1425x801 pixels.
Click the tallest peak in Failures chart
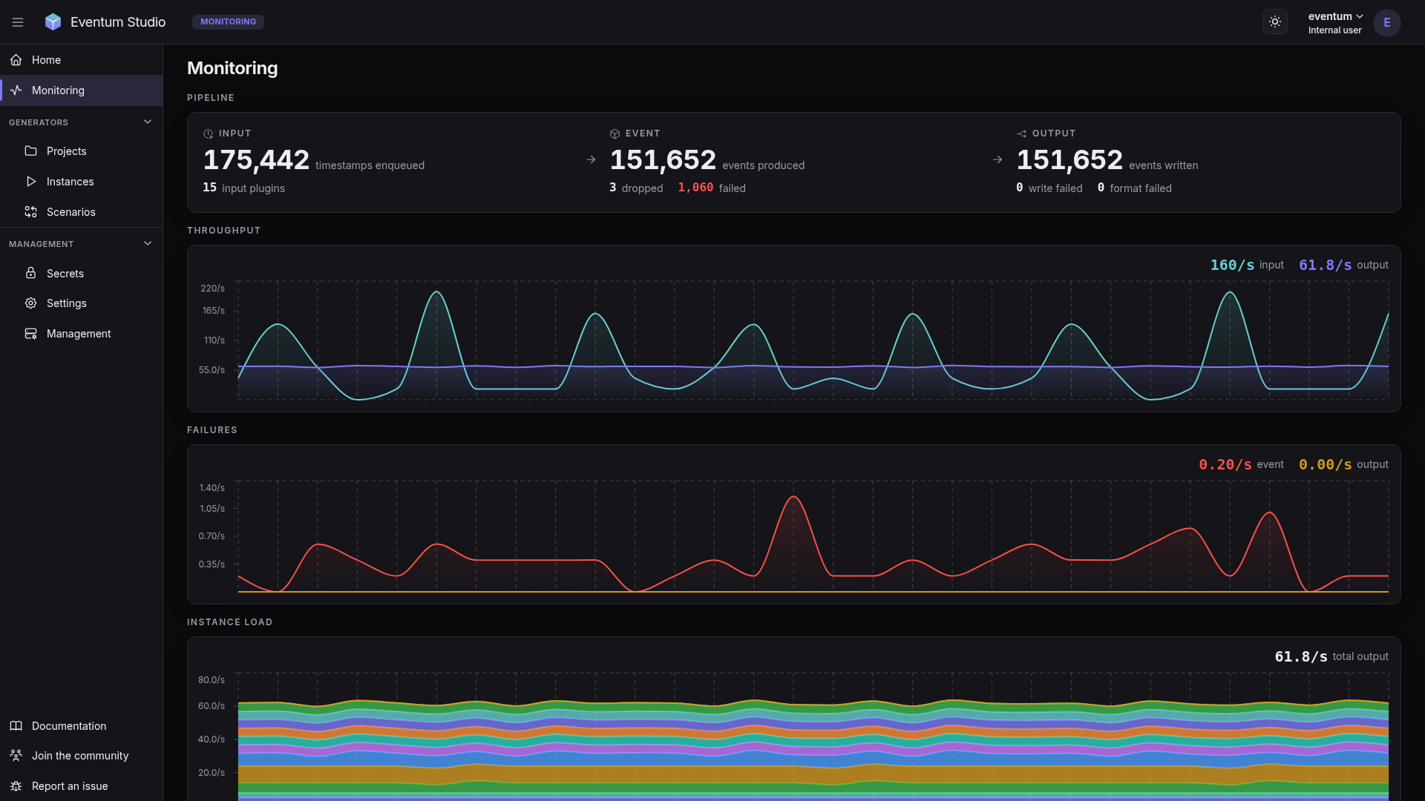point(793,497)
